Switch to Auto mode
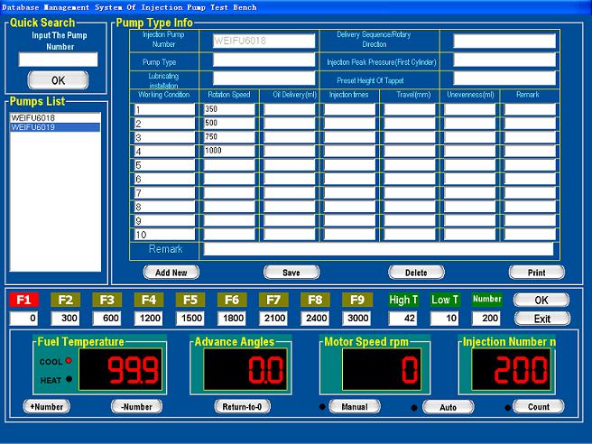This screenshot has width=592, height=444. [449, 407]
